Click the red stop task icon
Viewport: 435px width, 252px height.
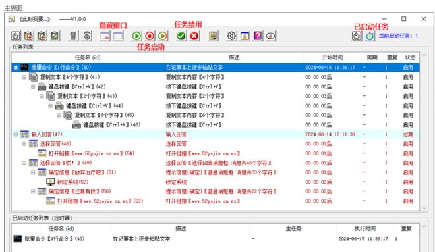pyautogui.click(x=150, y=36)
